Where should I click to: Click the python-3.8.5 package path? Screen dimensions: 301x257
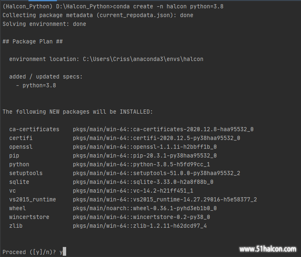click(141, 164)
